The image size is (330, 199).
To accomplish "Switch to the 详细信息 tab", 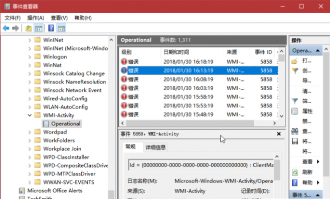I will 155,147.
